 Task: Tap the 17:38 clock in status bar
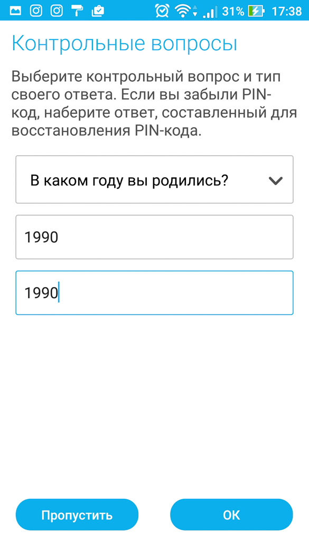tap(287, 11)
